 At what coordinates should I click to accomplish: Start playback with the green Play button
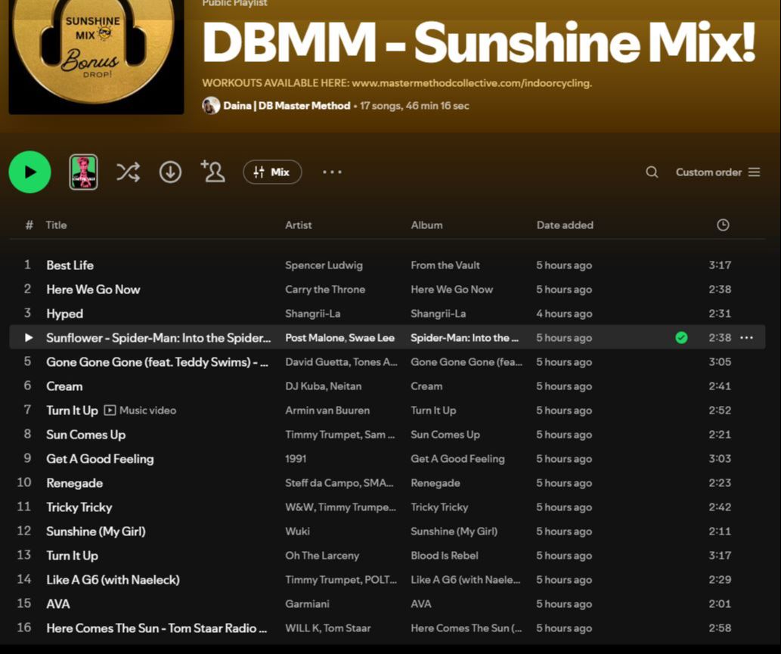tap(30, 172)
